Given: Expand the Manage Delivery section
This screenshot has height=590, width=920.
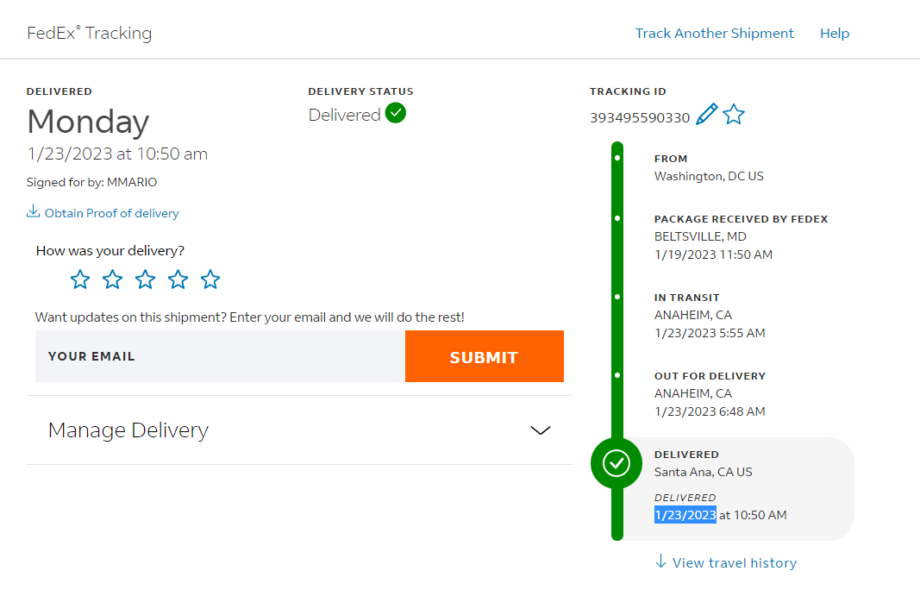Looking at the screenshot, I should tap(299, 430).
